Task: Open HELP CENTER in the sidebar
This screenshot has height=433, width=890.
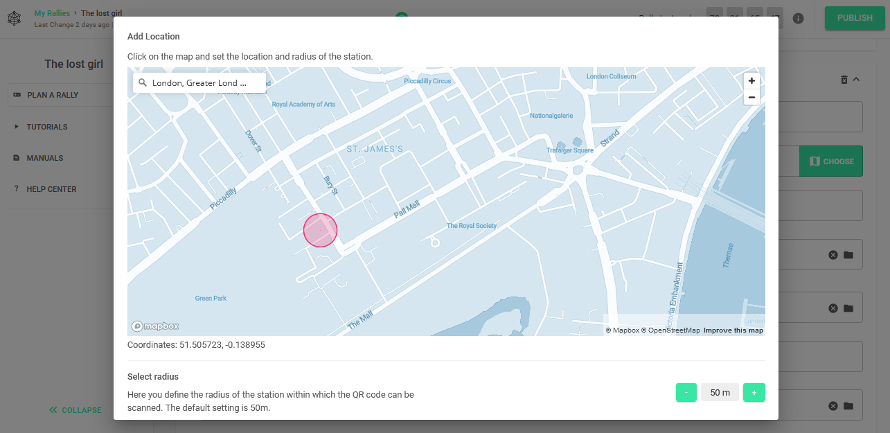Action: tap(51, 189)
